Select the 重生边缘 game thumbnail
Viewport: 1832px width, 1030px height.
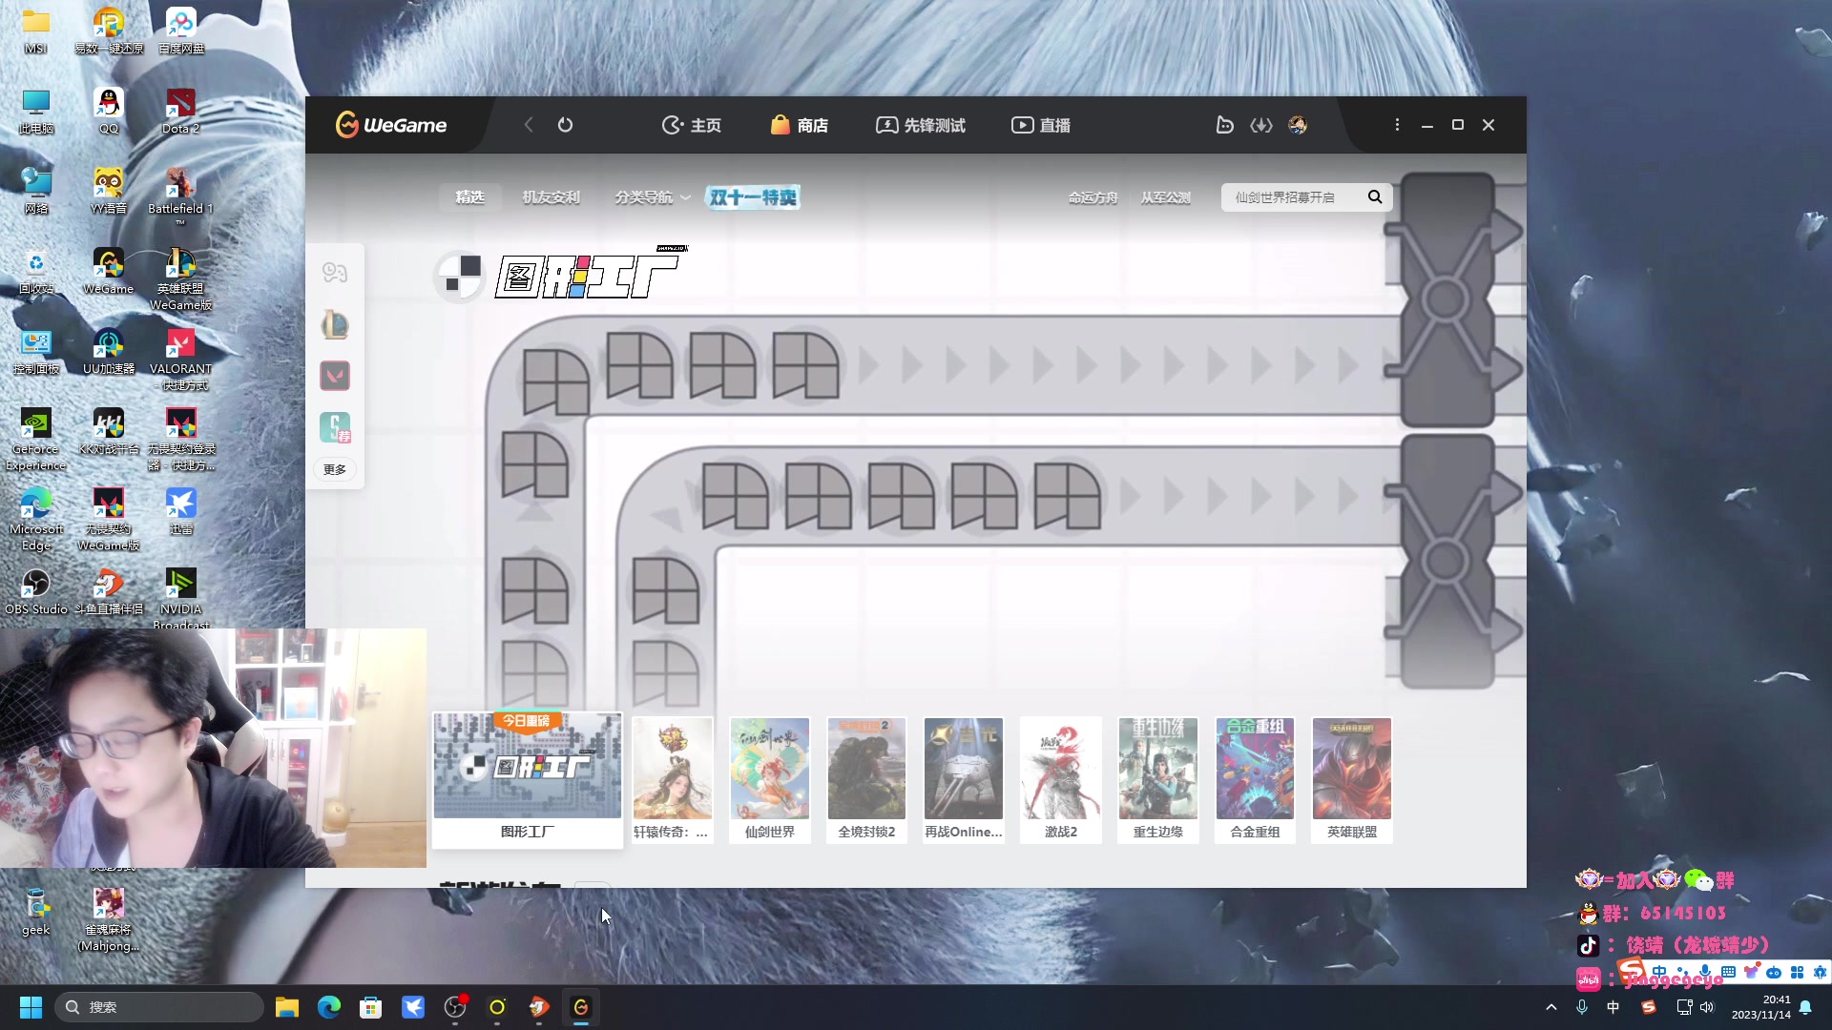1157,779
